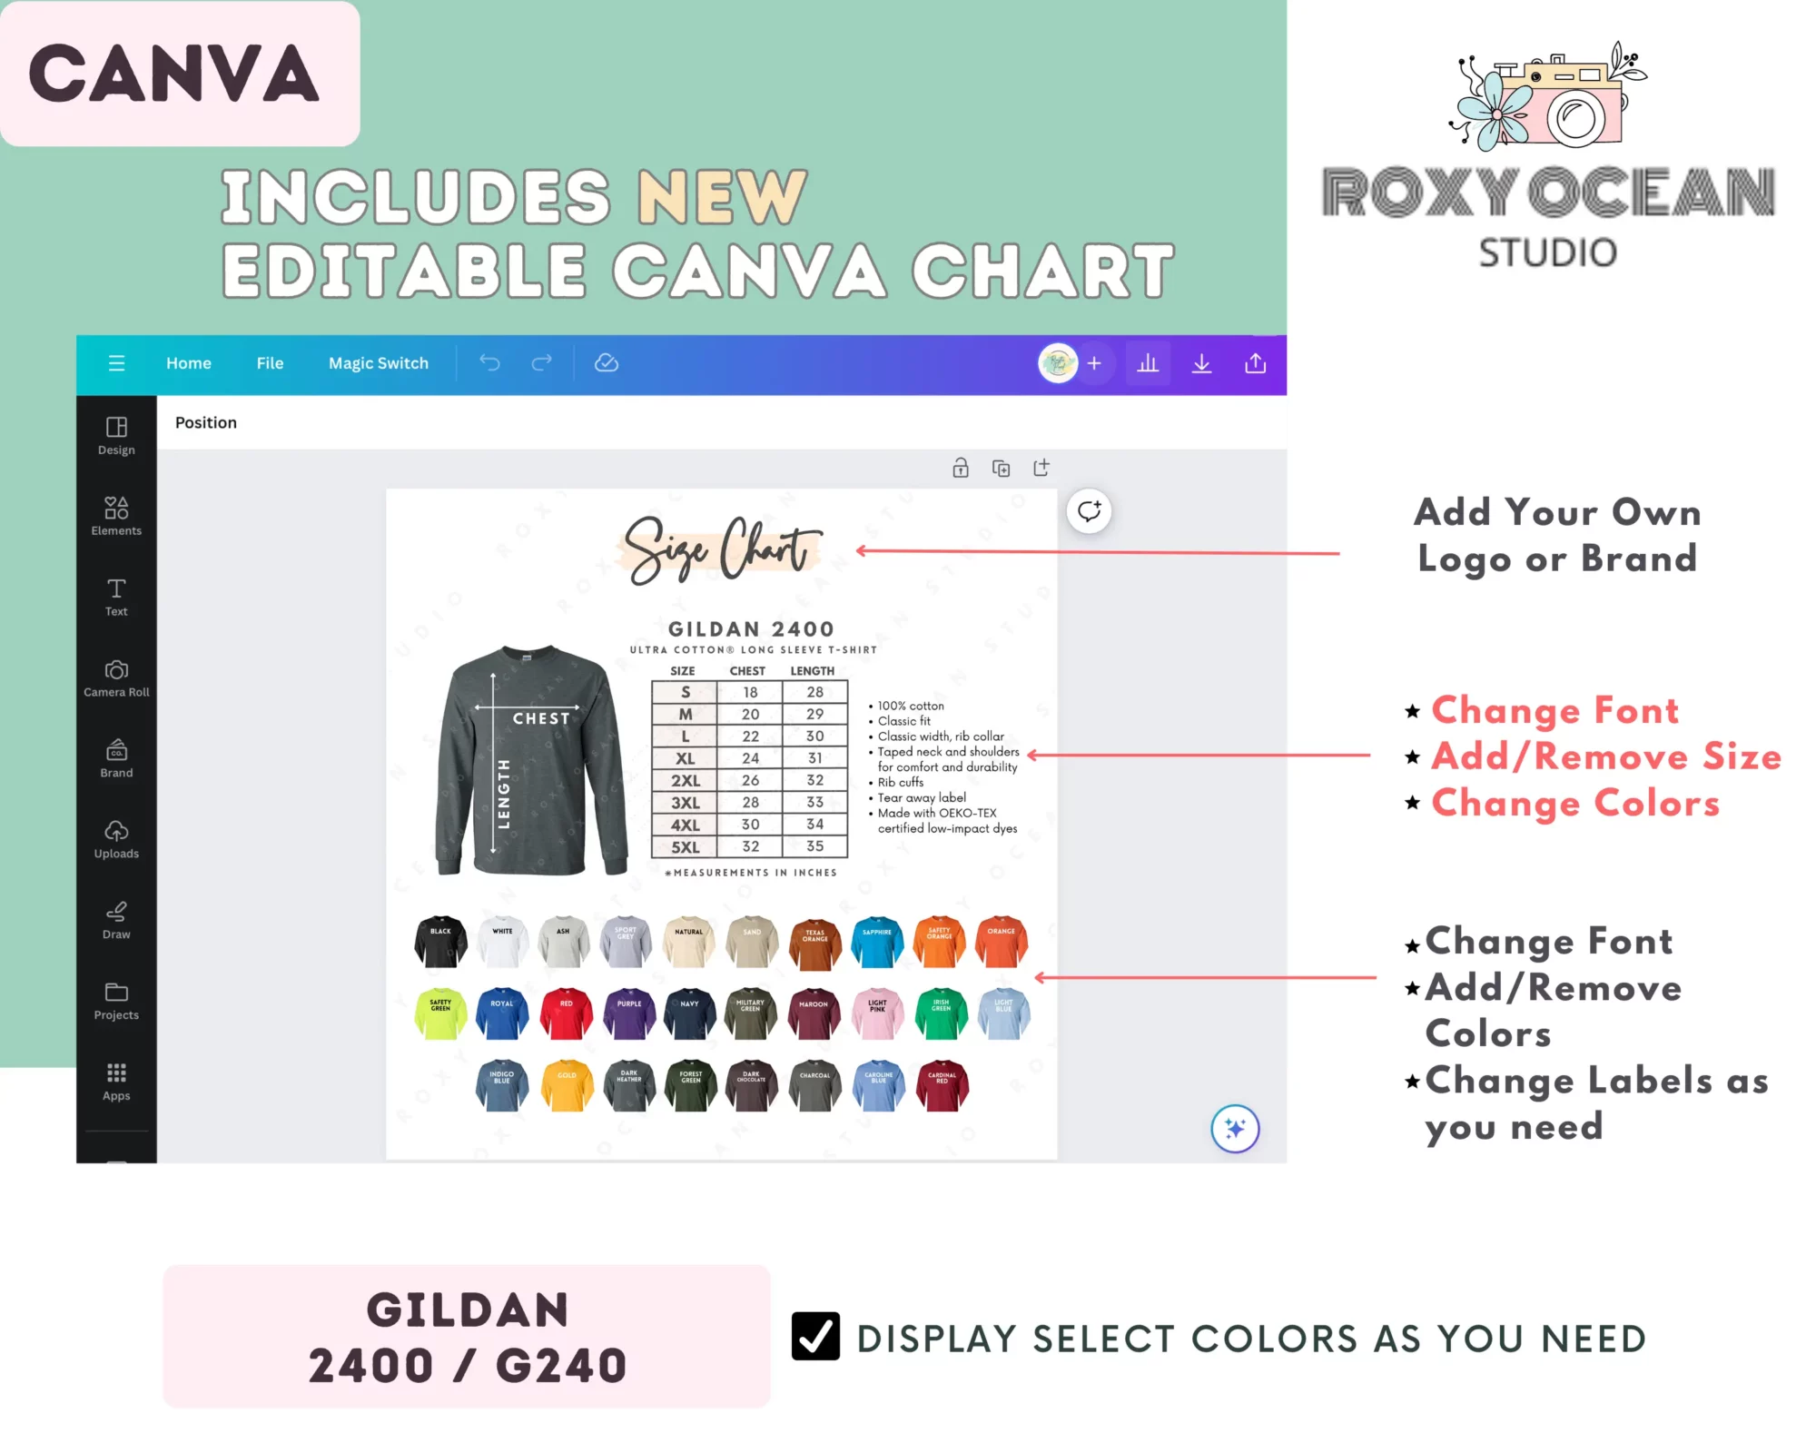
Task: Select the Elements panel icon
Action: pyautogui.click(x=117, y=515)
